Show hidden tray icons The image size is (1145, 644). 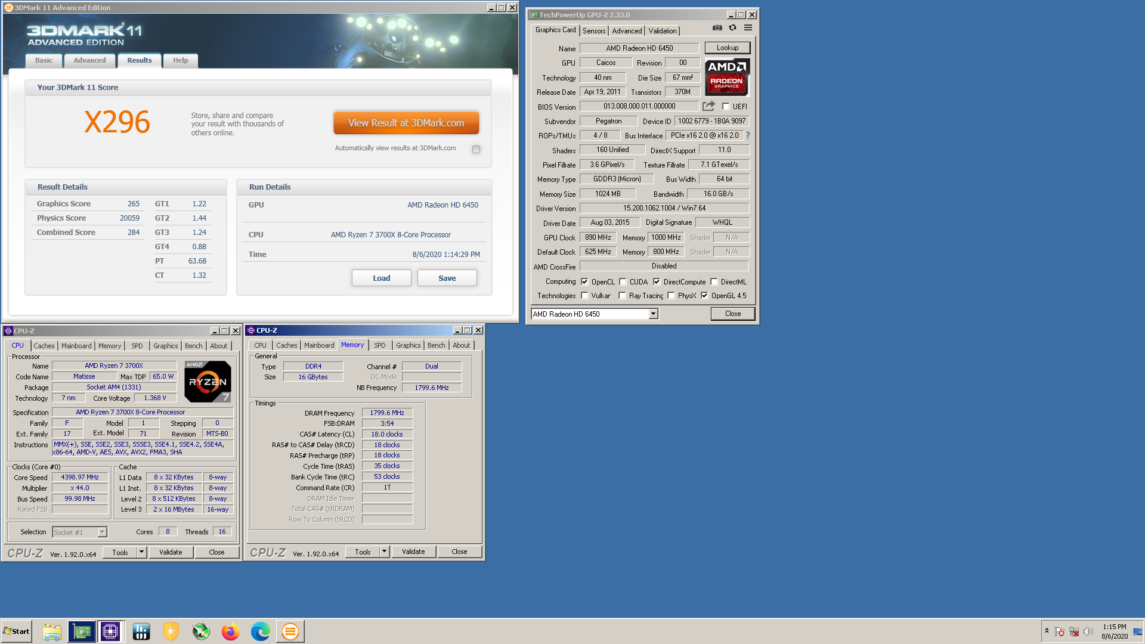coord(1047,631)
